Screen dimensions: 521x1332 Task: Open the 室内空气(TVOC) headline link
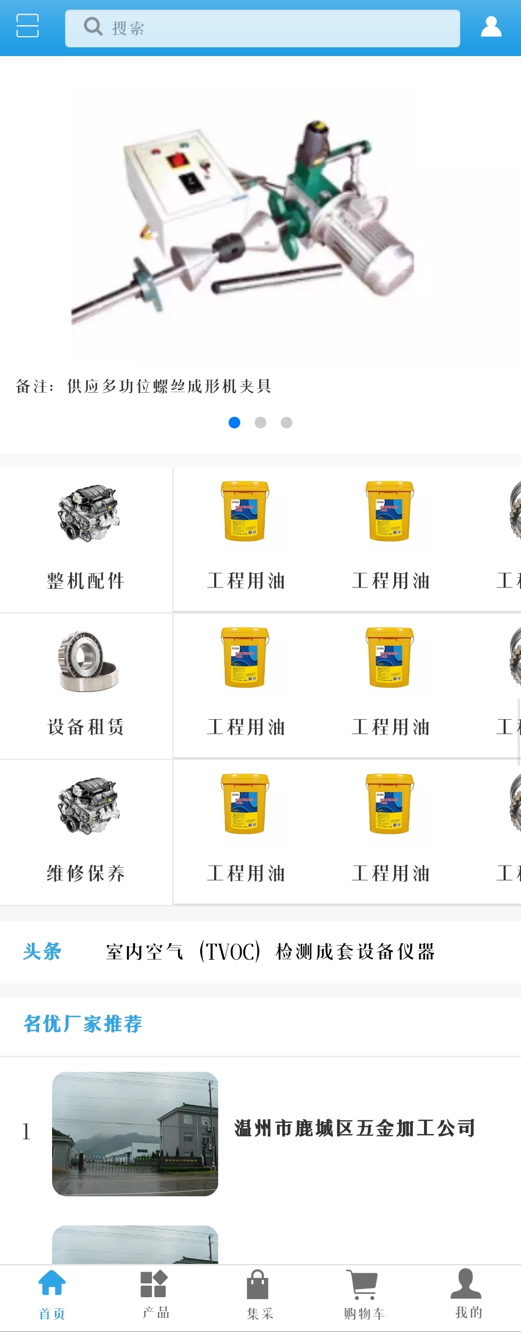[271, 952]
